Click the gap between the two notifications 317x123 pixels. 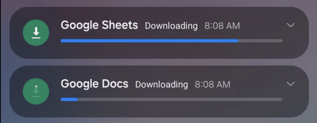coord(159,62)
